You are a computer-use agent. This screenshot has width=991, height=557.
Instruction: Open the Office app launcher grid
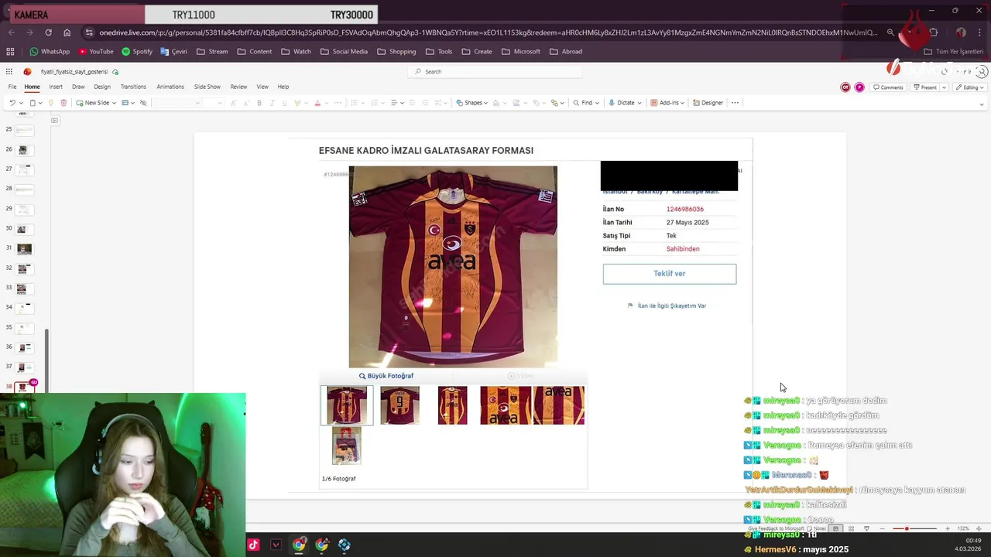pos(9,72)
